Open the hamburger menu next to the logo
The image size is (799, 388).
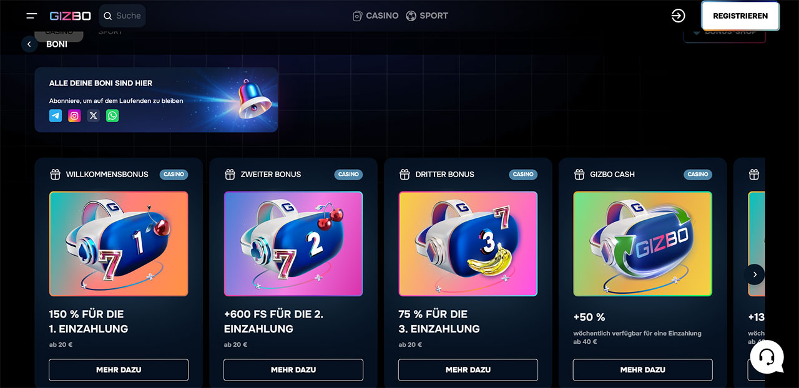point(31,16)
